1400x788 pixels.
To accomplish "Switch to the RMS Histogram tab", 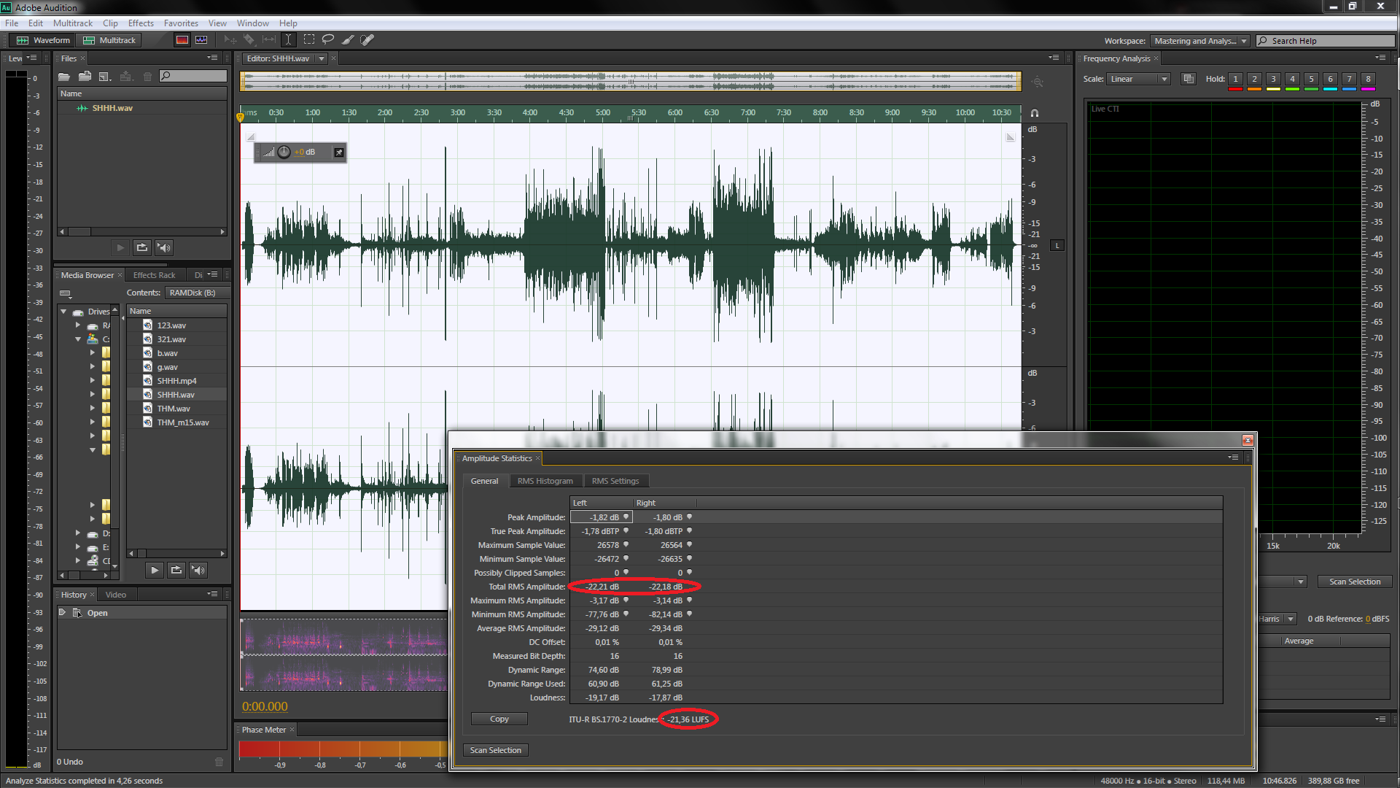I will 545,481.
